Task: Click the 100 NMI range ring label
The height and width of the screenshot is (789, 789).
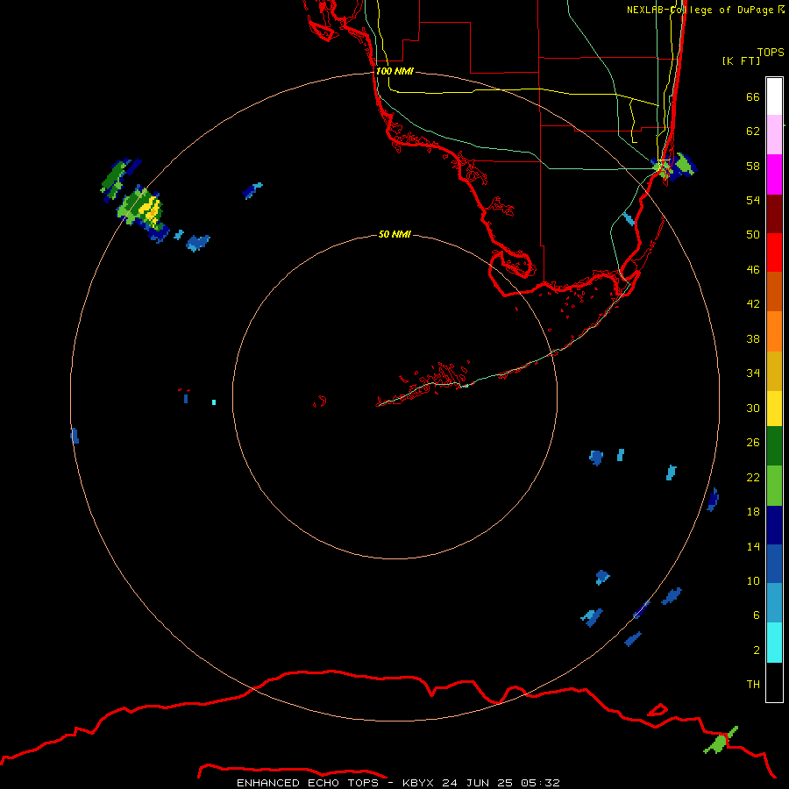Action: pyautogui.click(x=394, y=71)
